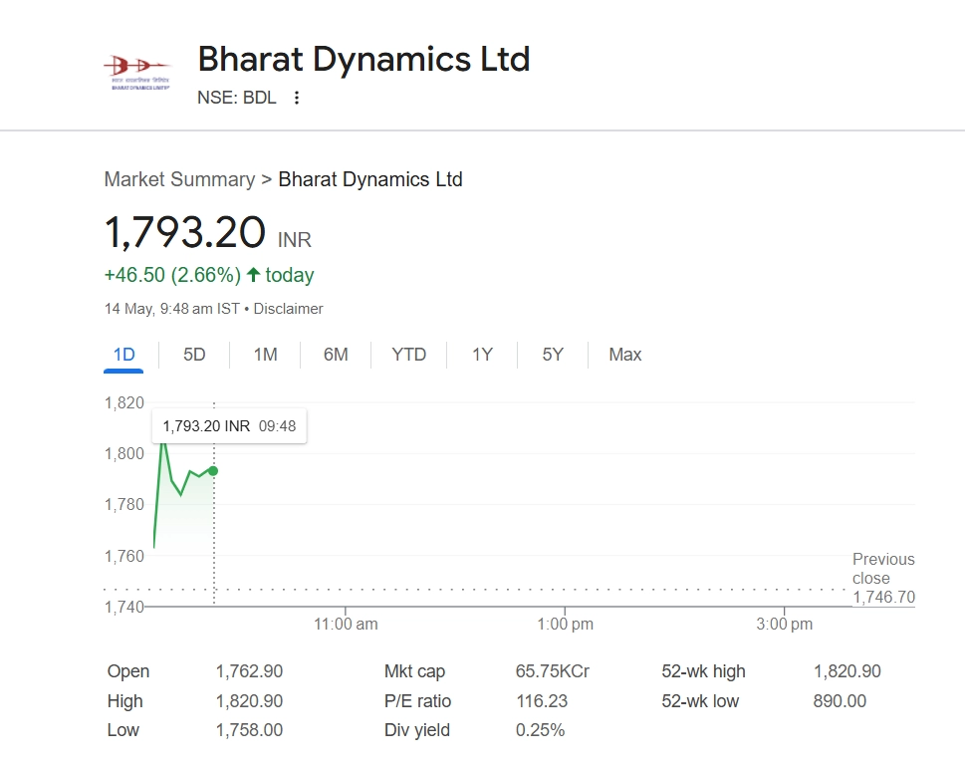Click the Bharat Dynamics Ltd heading
Viewport: 965px width, 768px height.
click(363, 59)
